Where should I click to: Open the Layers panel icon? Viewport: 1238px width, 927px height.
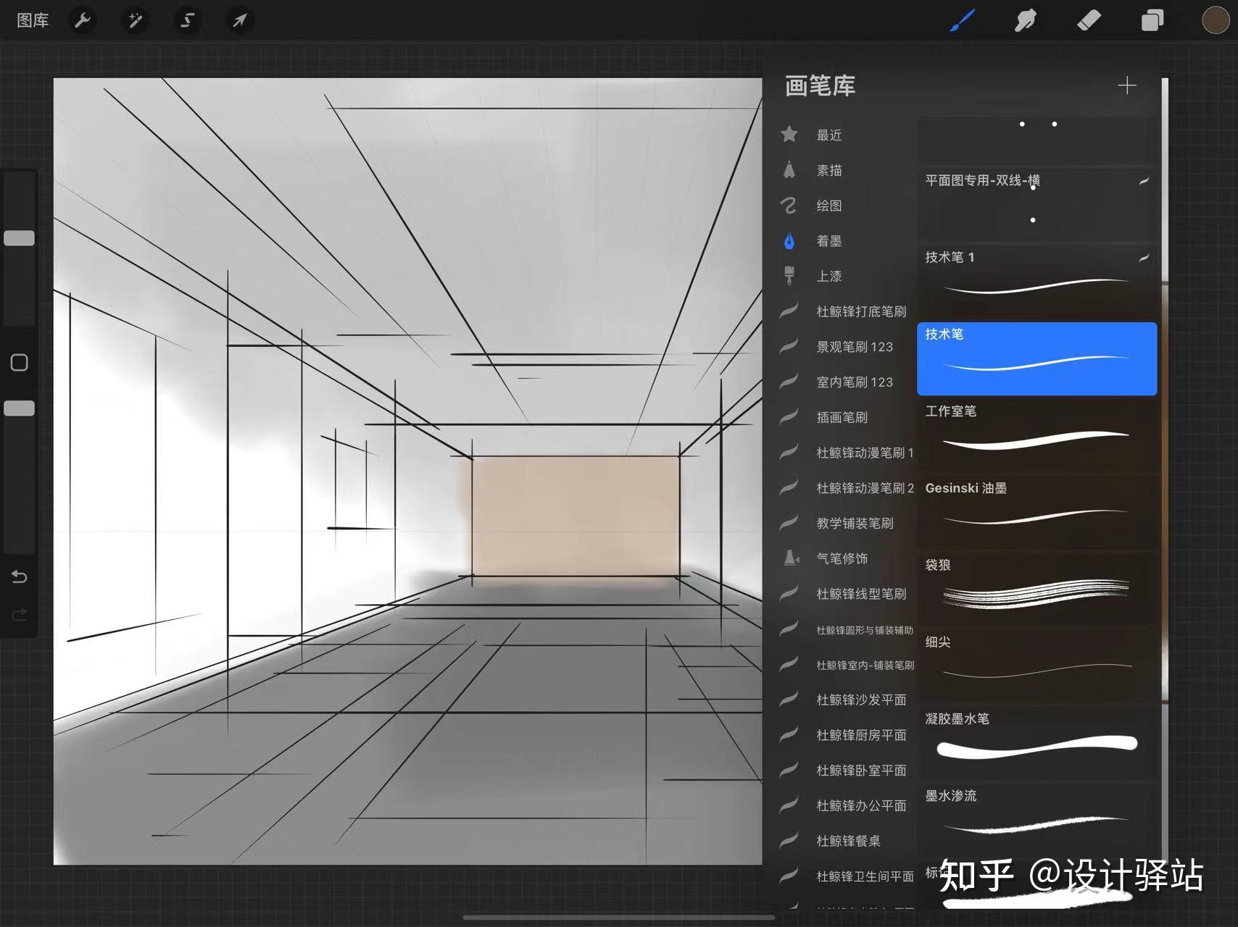click(1152, 20)
